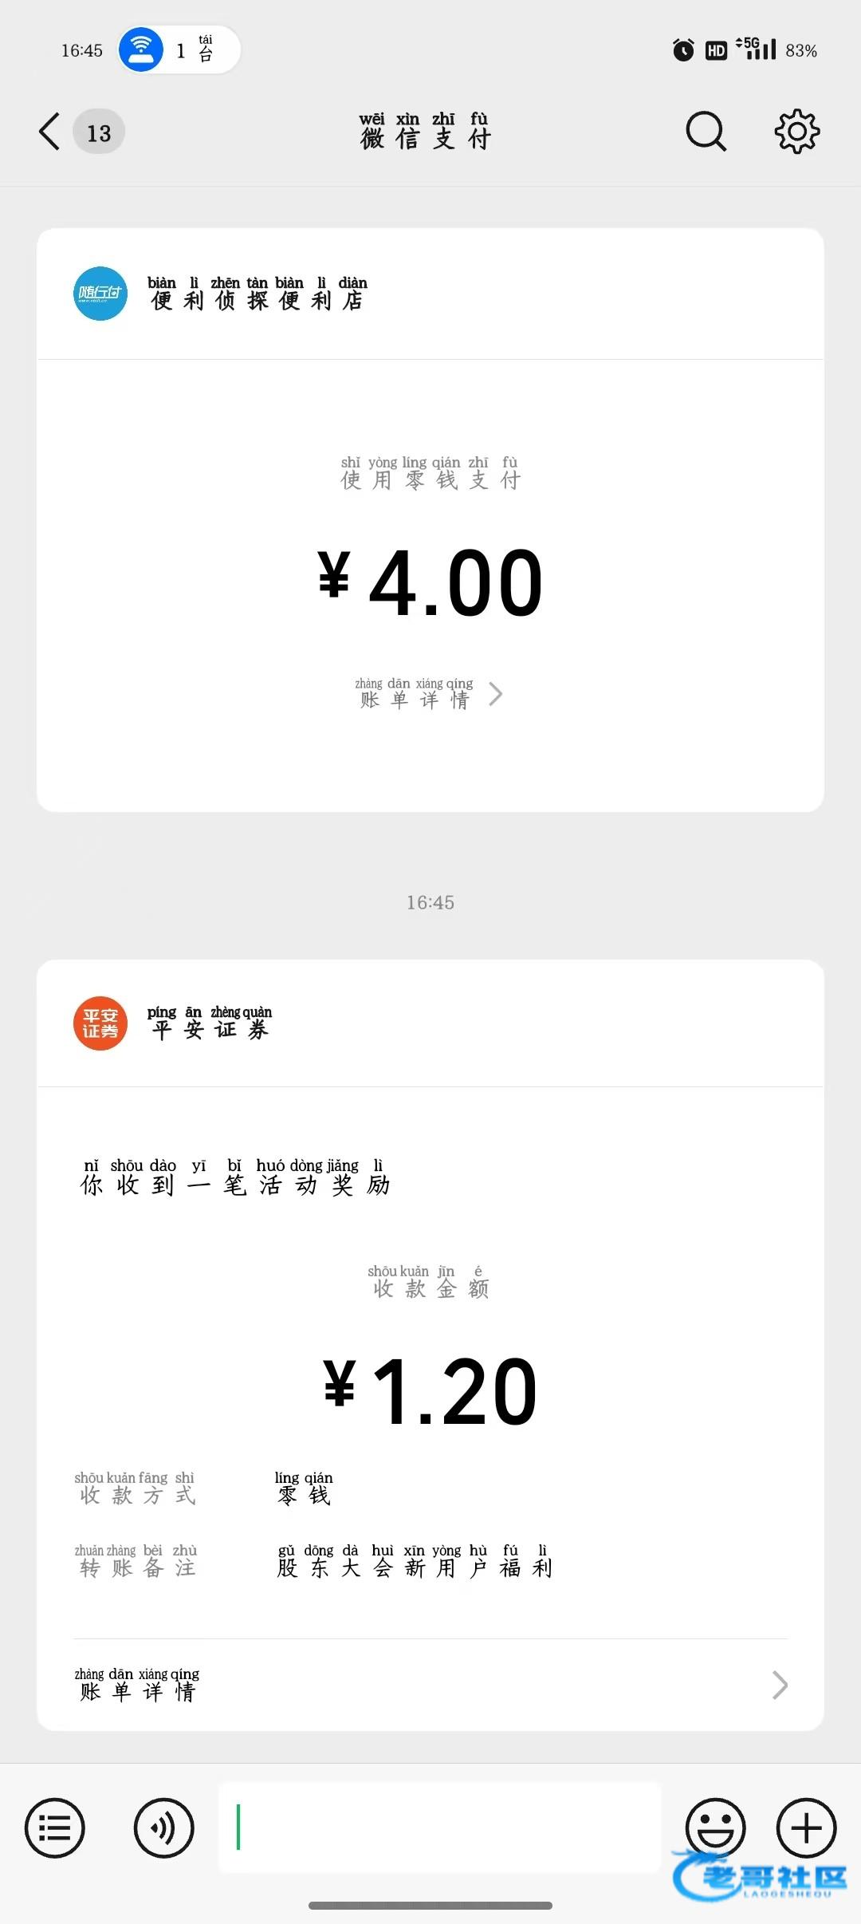Viewport: 861px width, 1924px height.
Task: Open search with the magnifier icon
Action: 706,132
